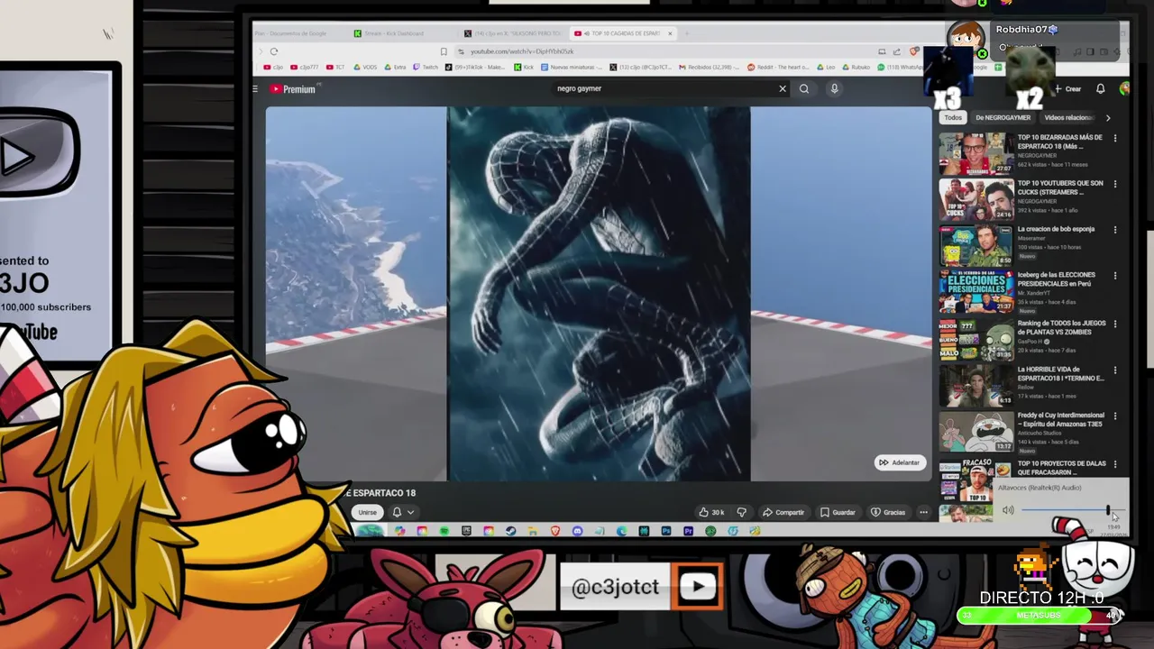This screenshot has height=649, width=1154.
Task: Clear the 'negro gaymer' search text
Action: (x=783, y=88)
